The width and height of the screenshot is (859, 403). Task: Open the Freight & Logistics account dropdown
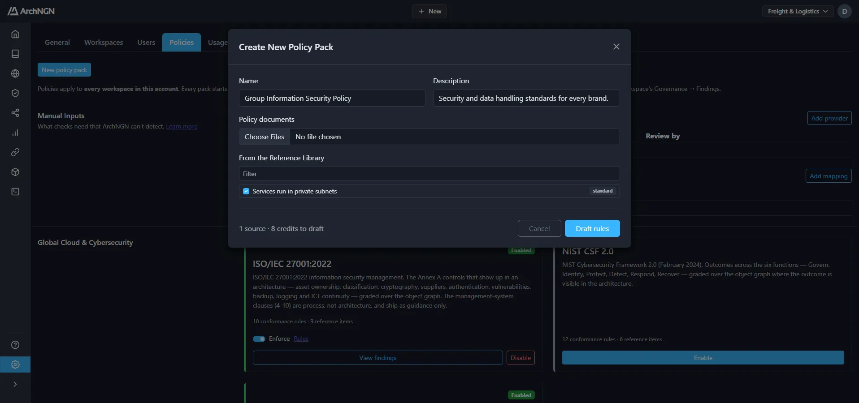click(x=798, y=11)
